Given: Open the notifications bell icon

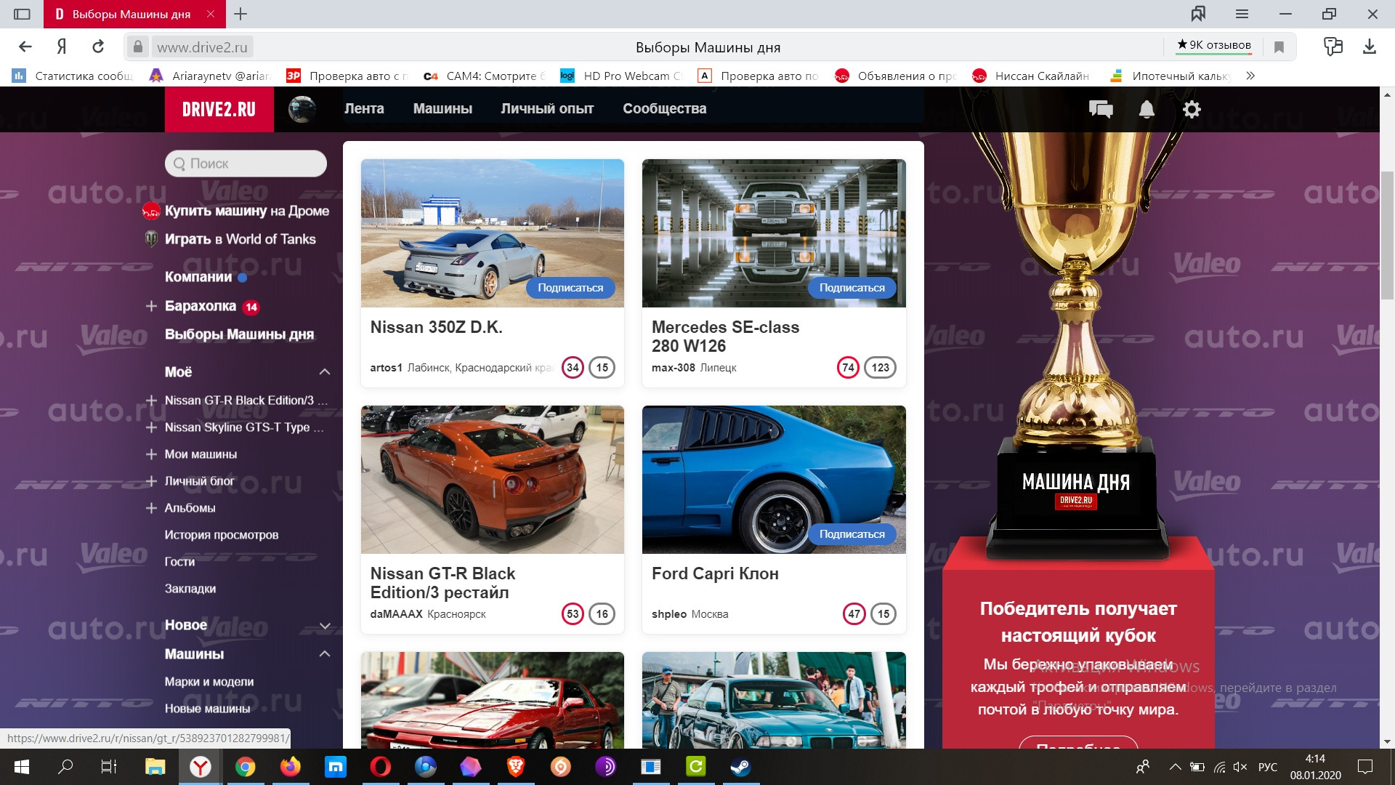Looking at the screenshot, I should click(x=1147, y=109).
